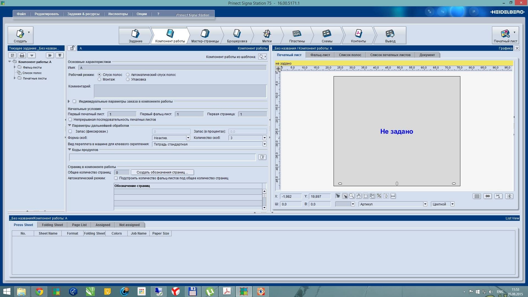528x297 pixels.
Task: Open the Создать (Create) tool
Action: (x=20, y=35)
